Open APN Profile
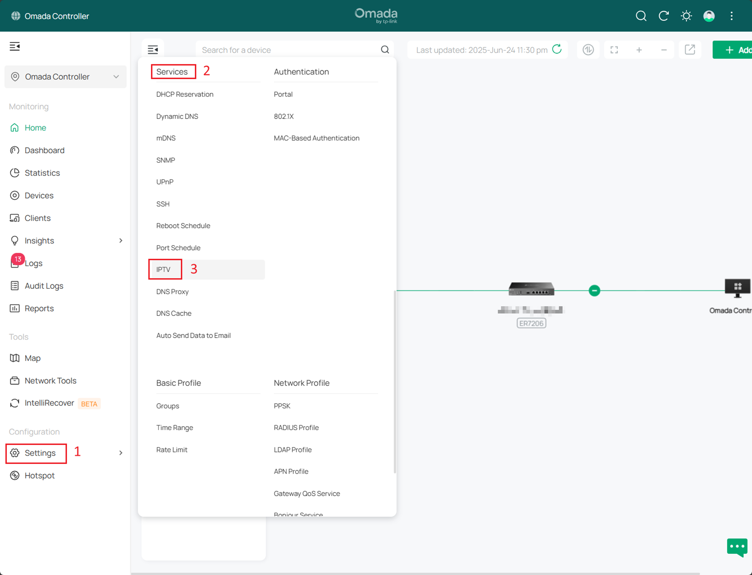 point(291,471)
